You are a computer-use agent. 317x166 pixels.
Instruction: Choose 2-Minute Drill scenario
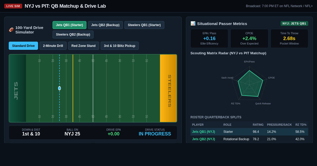[53, 46]
